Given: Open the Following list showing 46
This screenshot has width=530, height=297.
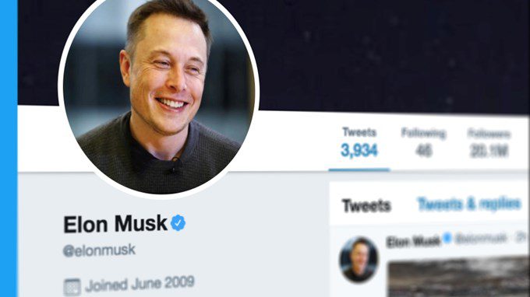Looking at the screenshot, I should tap(423, 143).
